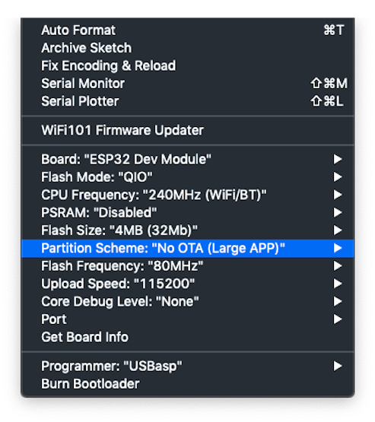Screen dimensions: 375x422
Task: Open highlighted Partition Scheme submenu
Action: click(x=188, y=248)
